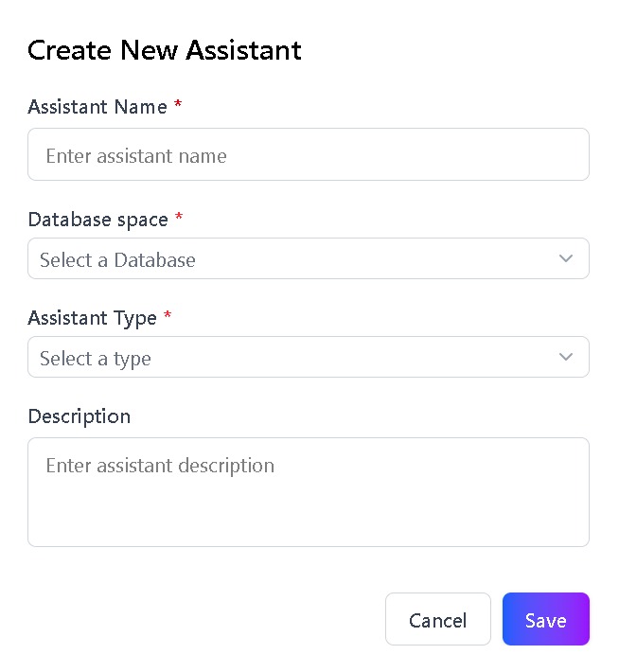Click the red asterisk beside Assistant Type
Screen dimensions: 619x672
point(168,315)
